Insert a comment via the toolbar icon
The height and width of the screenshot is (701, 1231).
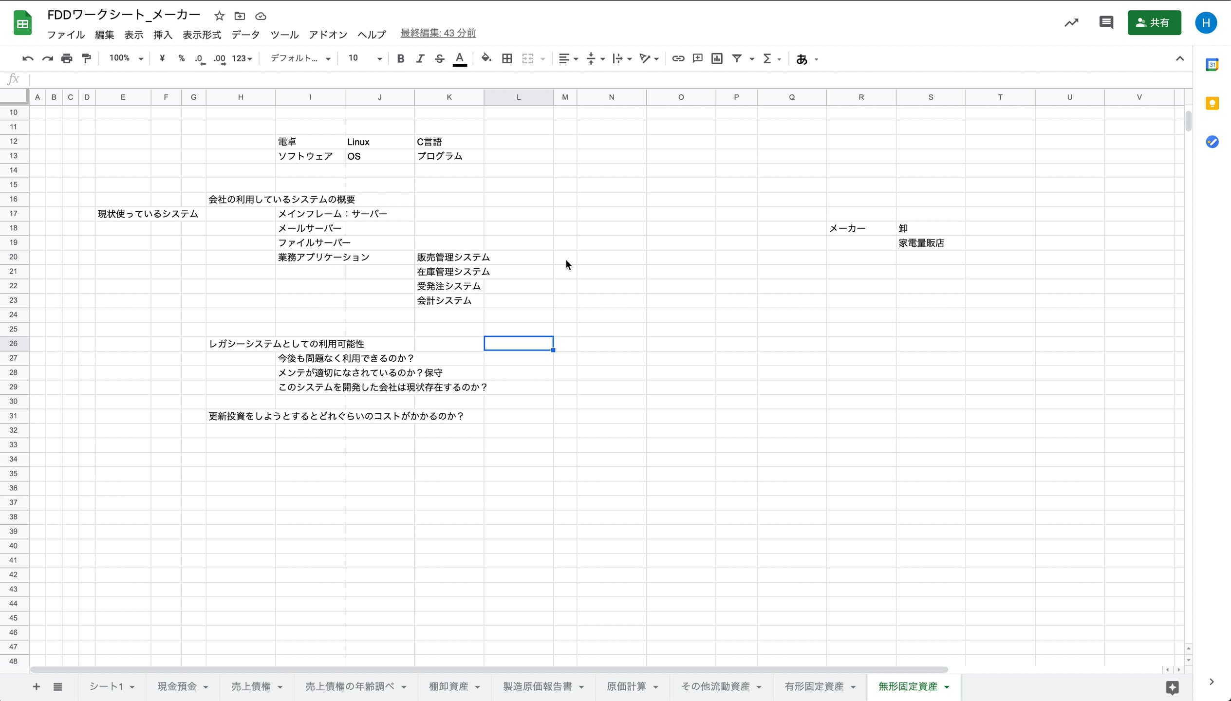[x=697, y=58]
